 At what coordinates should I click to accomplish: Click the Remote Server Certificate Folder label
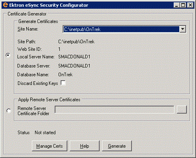33,111
